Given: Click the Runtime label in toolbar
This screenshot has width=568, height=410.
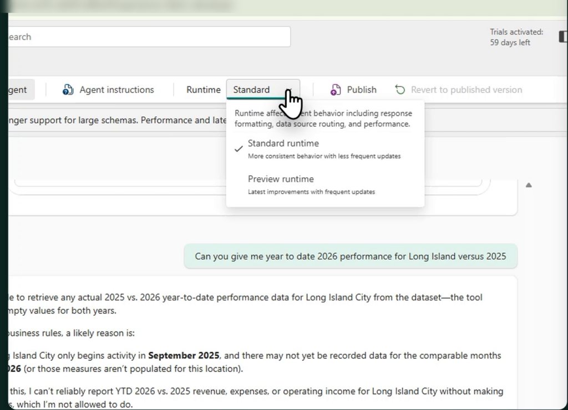Looking at the screenshot, I should (x=203, y=89).
